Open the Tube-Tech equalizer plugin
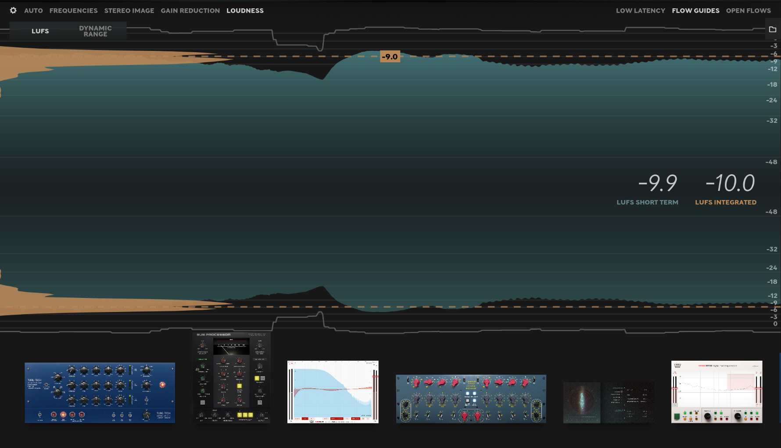The image size is (781, 448). click(x=99, y=392)
